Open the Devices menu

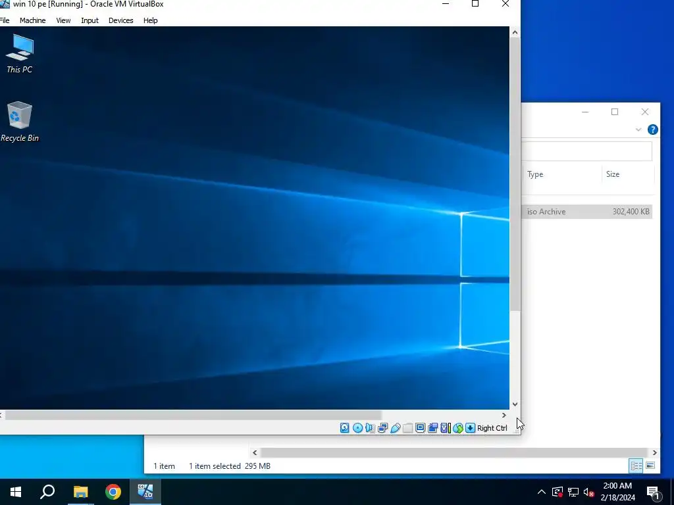tap(121, 20)
